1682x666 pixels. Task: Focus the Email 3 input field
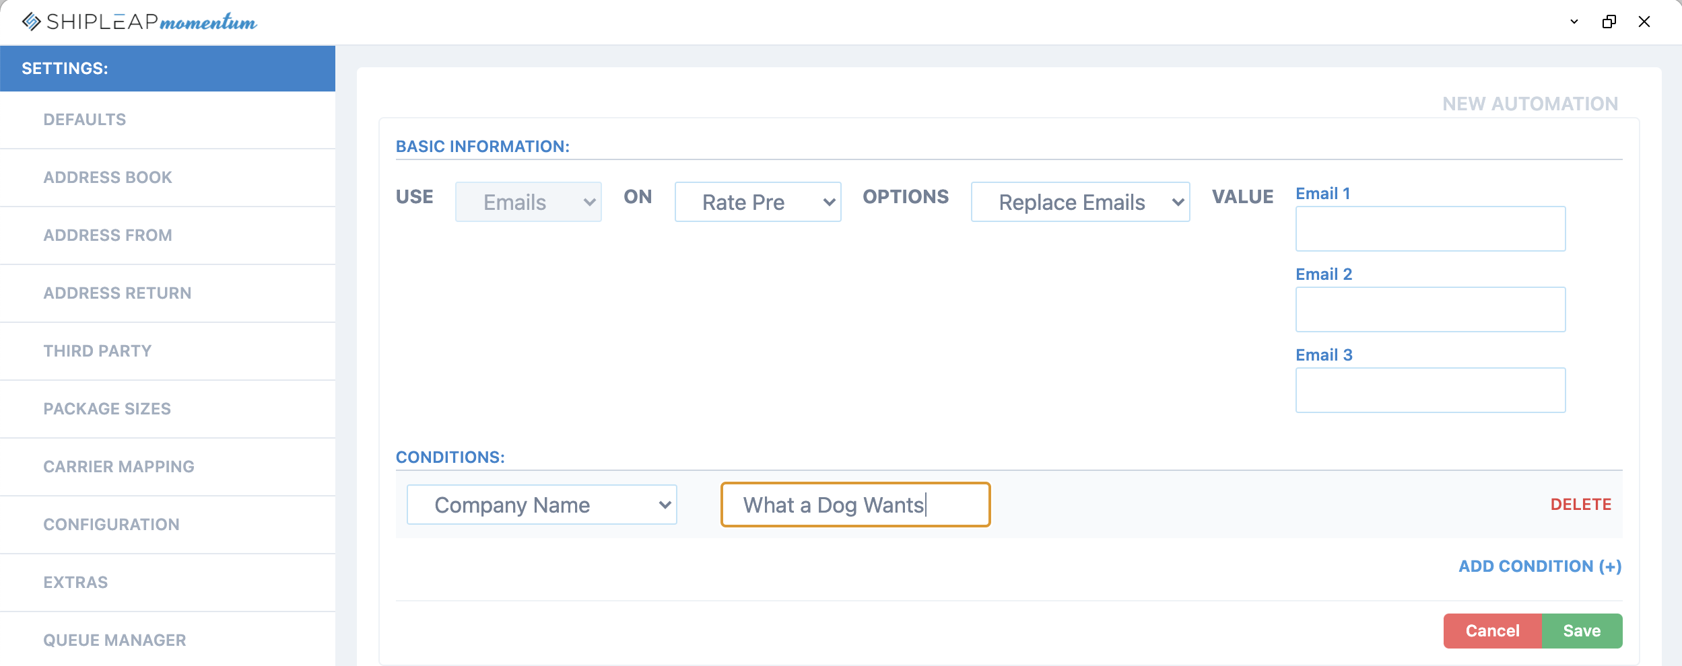click(1431, 390)
